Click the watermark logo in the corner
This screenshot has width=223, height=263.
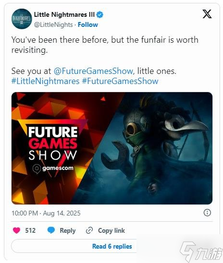tap(200, 251)
